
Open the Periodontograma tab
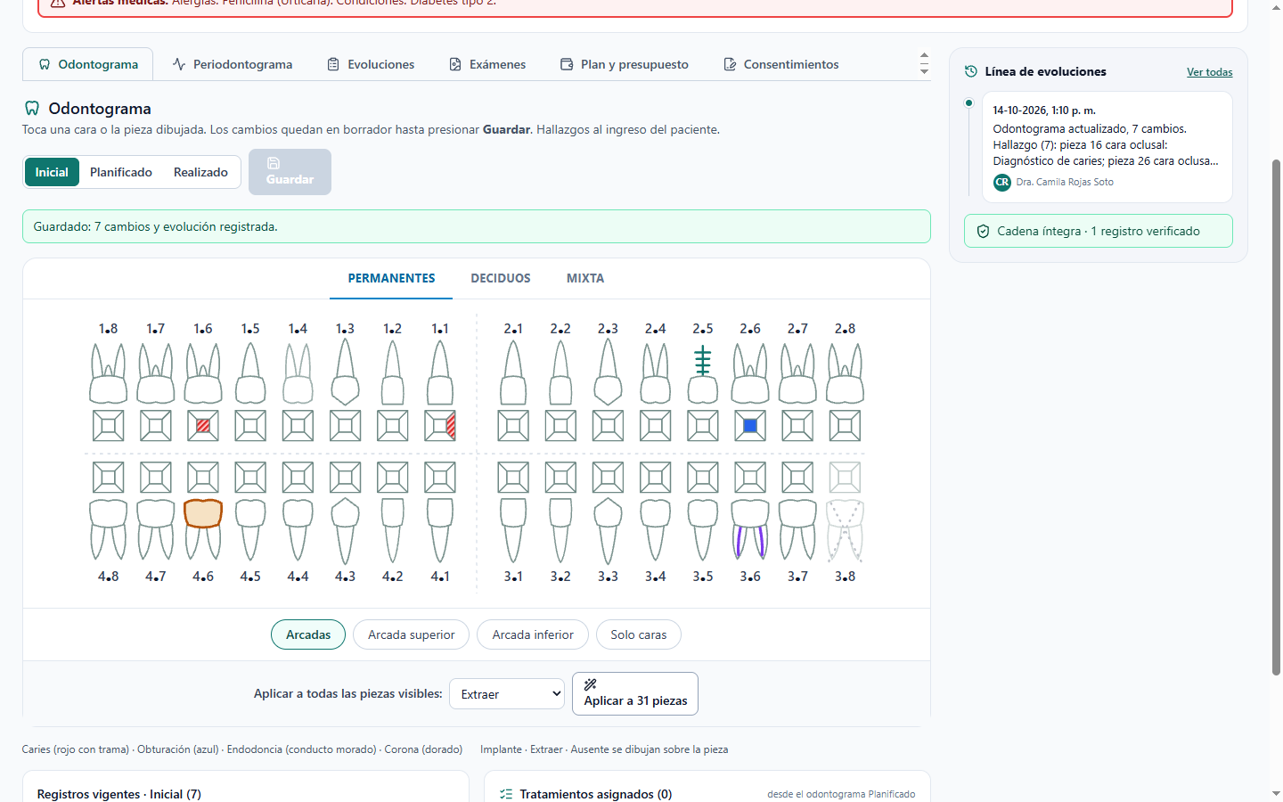click(x=233, y=64)
